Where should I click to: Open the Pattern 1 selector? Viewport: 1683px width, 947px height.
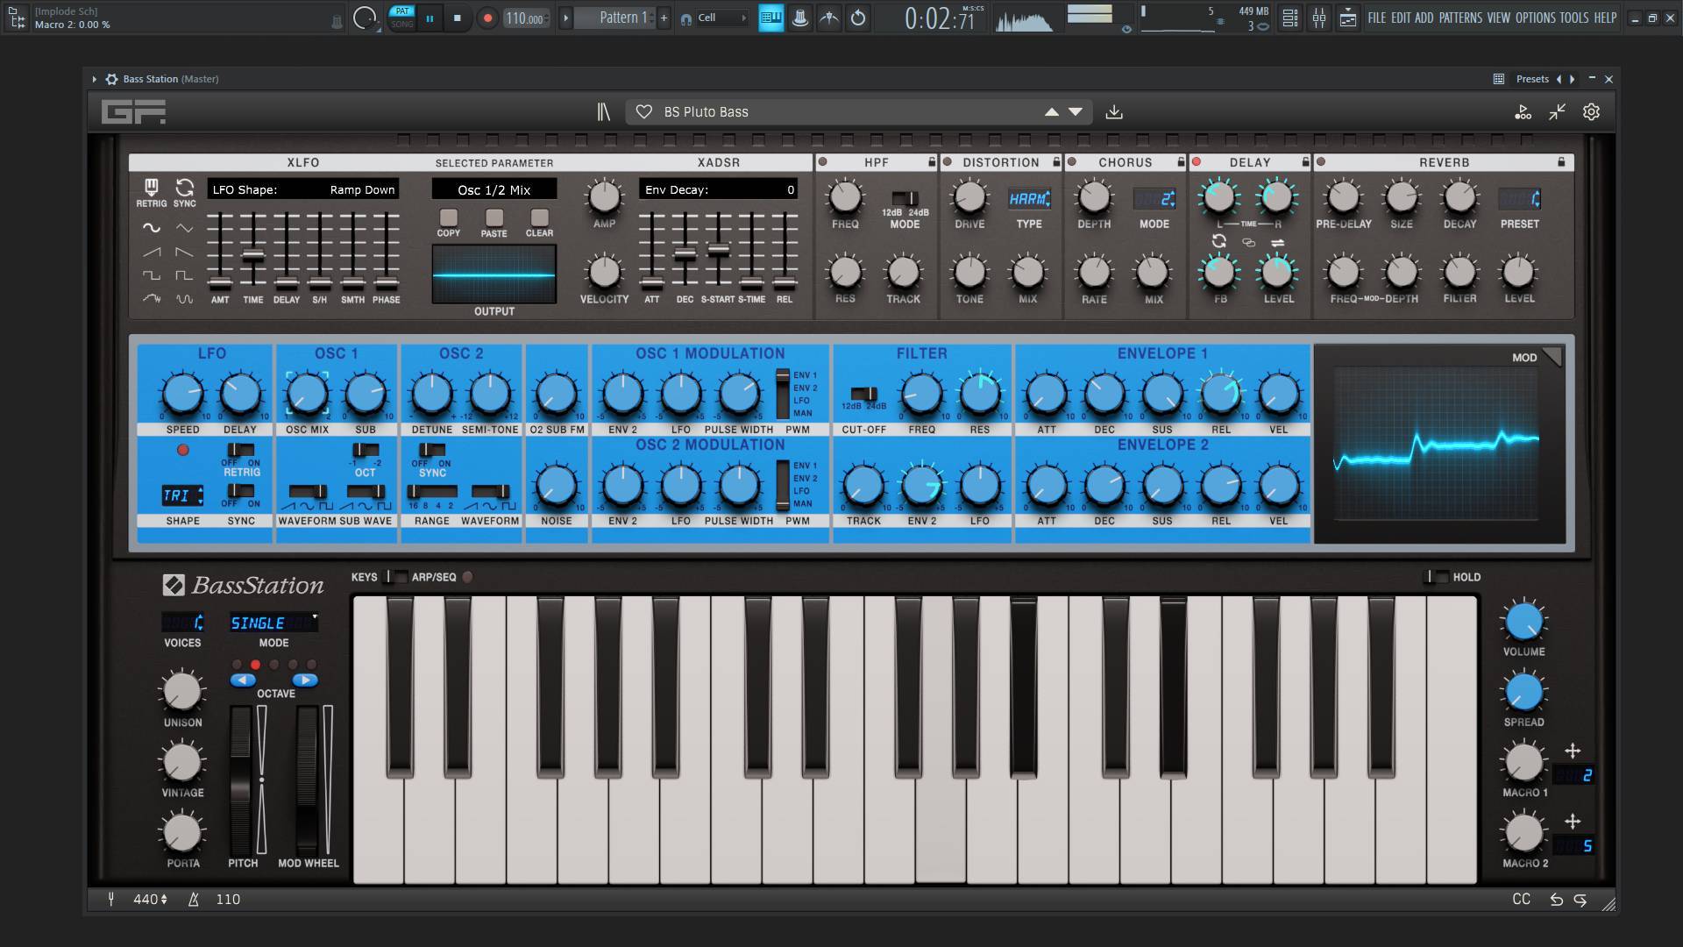[615, 18]
